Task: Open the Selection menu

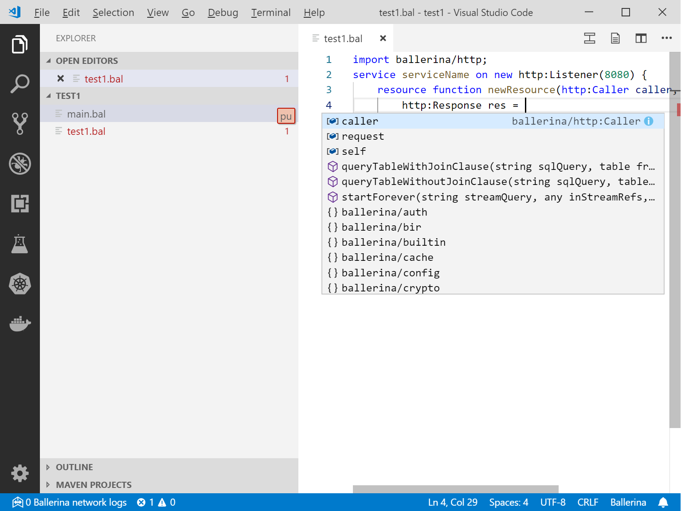Action: coord(113,12)
